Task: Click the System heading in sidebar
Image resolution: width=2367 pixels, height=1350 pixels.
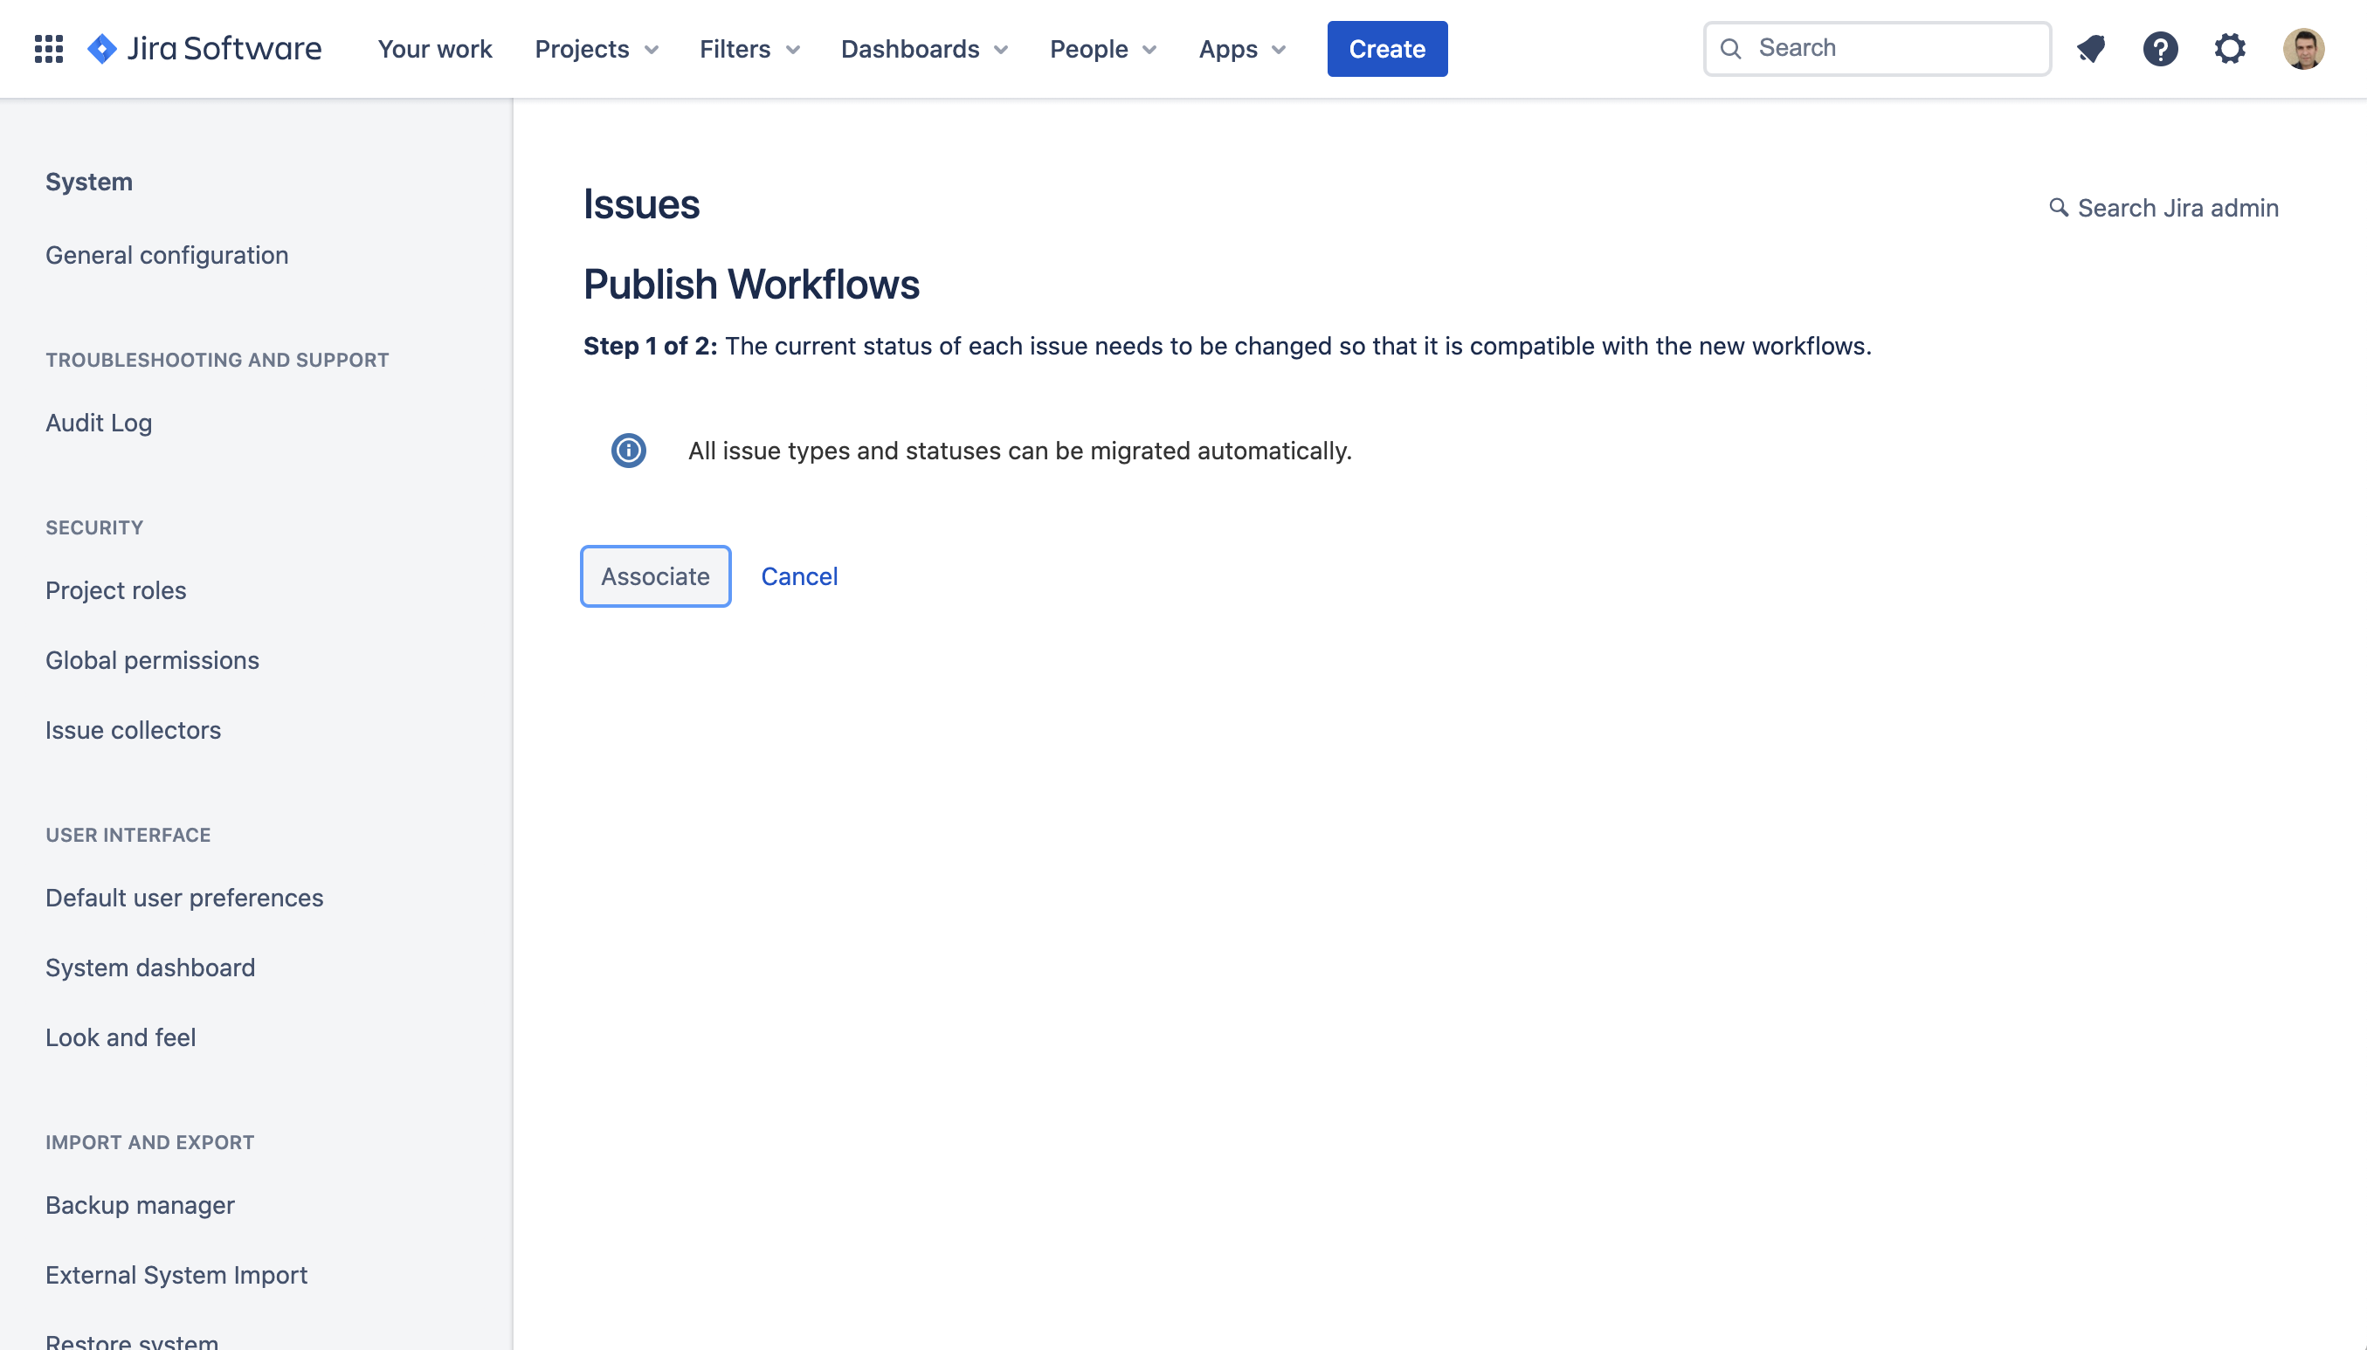Action: [x=89, y=182]
